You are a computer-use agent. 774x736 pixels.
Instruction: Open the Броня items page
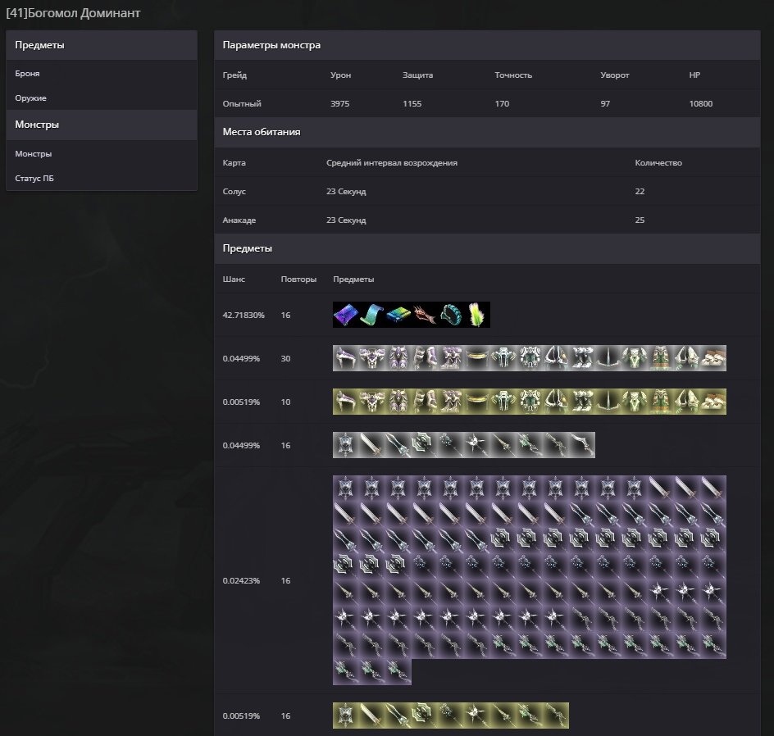[27, 74]
